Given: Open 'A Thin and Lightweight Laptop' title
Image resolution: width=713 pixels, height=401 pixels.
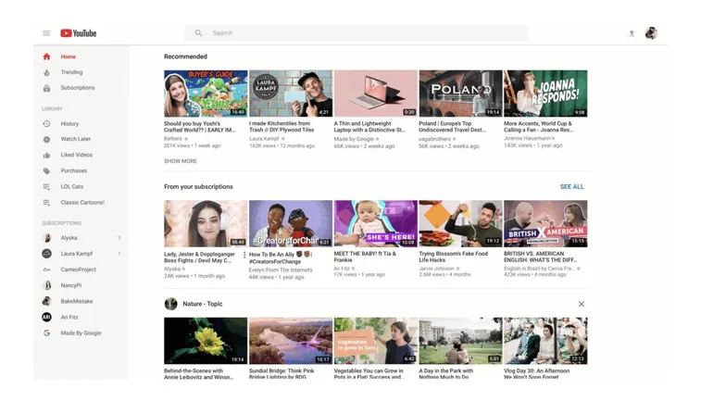Looking at the screenshot, I should [x=369, y=127].
